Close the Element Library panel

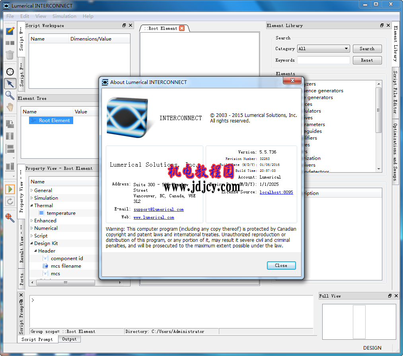pyautogui.click(x=388, y=25)
